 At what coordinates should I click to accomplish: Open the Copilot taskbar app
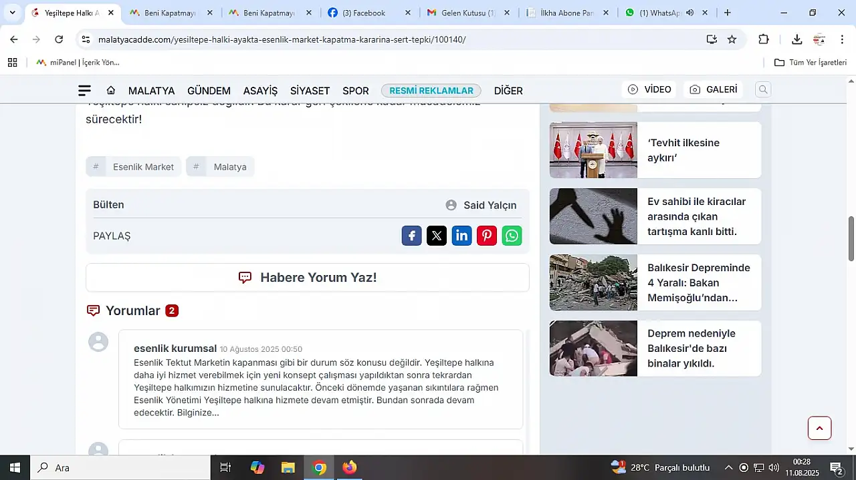257,467
